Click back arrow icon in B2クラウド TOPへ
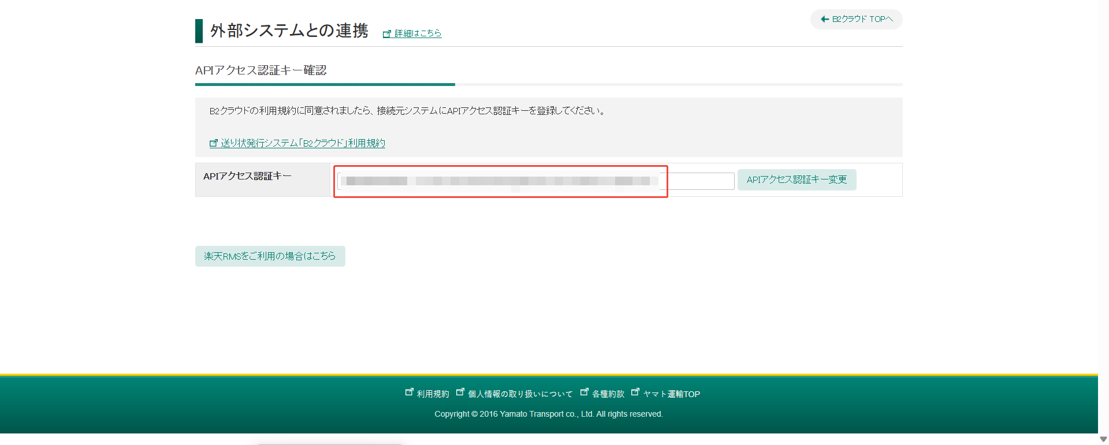This screenshot has width=1109, height=445. [x=825, y=19]
